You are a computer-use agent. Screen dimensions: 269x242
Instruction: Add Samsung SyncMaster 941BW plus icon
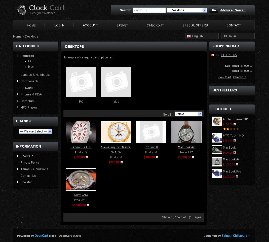(x=122, y=162)
